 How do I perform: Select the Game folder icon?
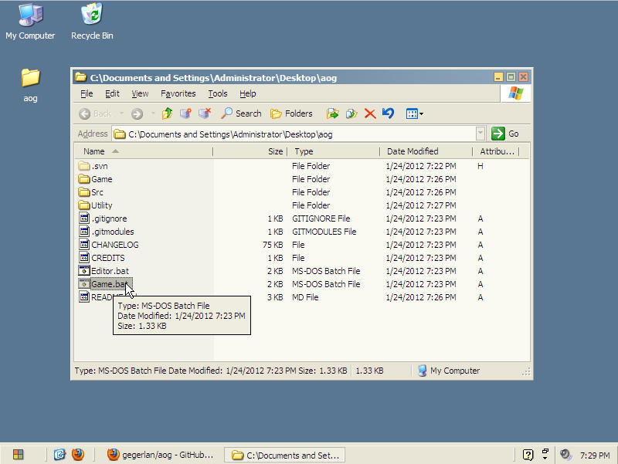(x=84, y=179)
